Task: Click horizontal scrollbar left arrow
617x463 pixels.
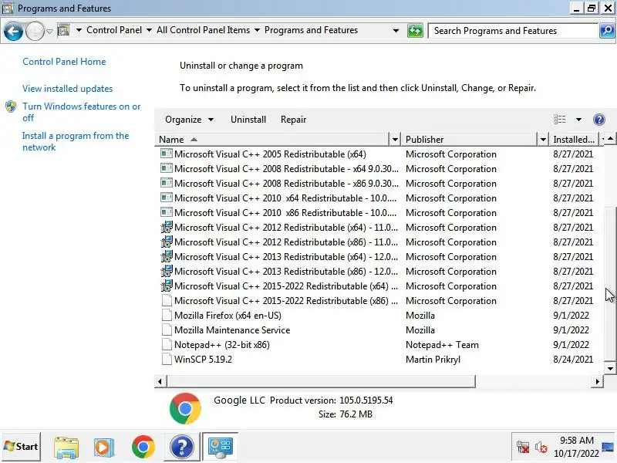Action: coord(160,381)
